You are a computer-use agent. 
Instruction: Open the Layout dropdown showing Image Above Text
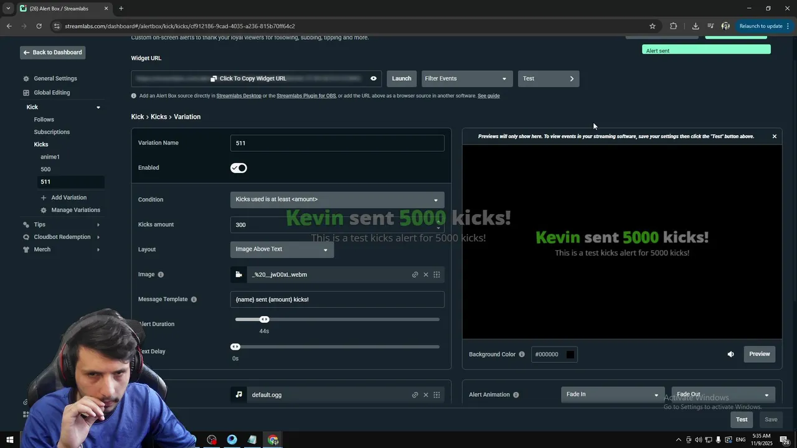281,249
